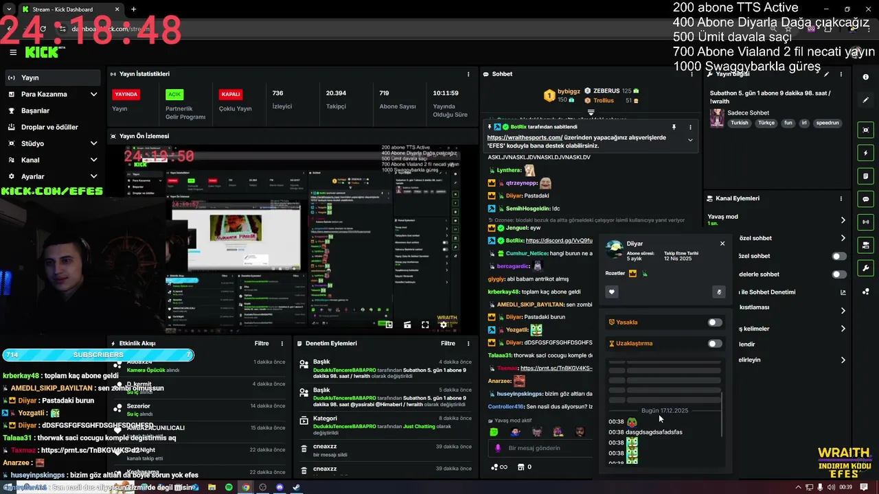Open the hamburger menu beside the Kick logo
The height and width of the screenshot is (494, 879).
(13, 52)
